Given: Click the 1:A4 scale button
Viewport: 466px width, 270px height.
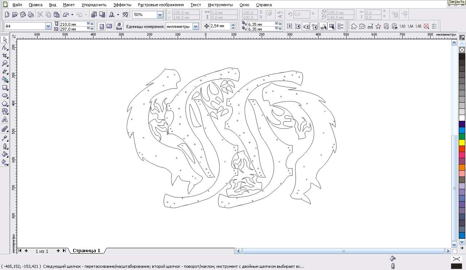Looking at the screenshot, I should click(410, 26).
